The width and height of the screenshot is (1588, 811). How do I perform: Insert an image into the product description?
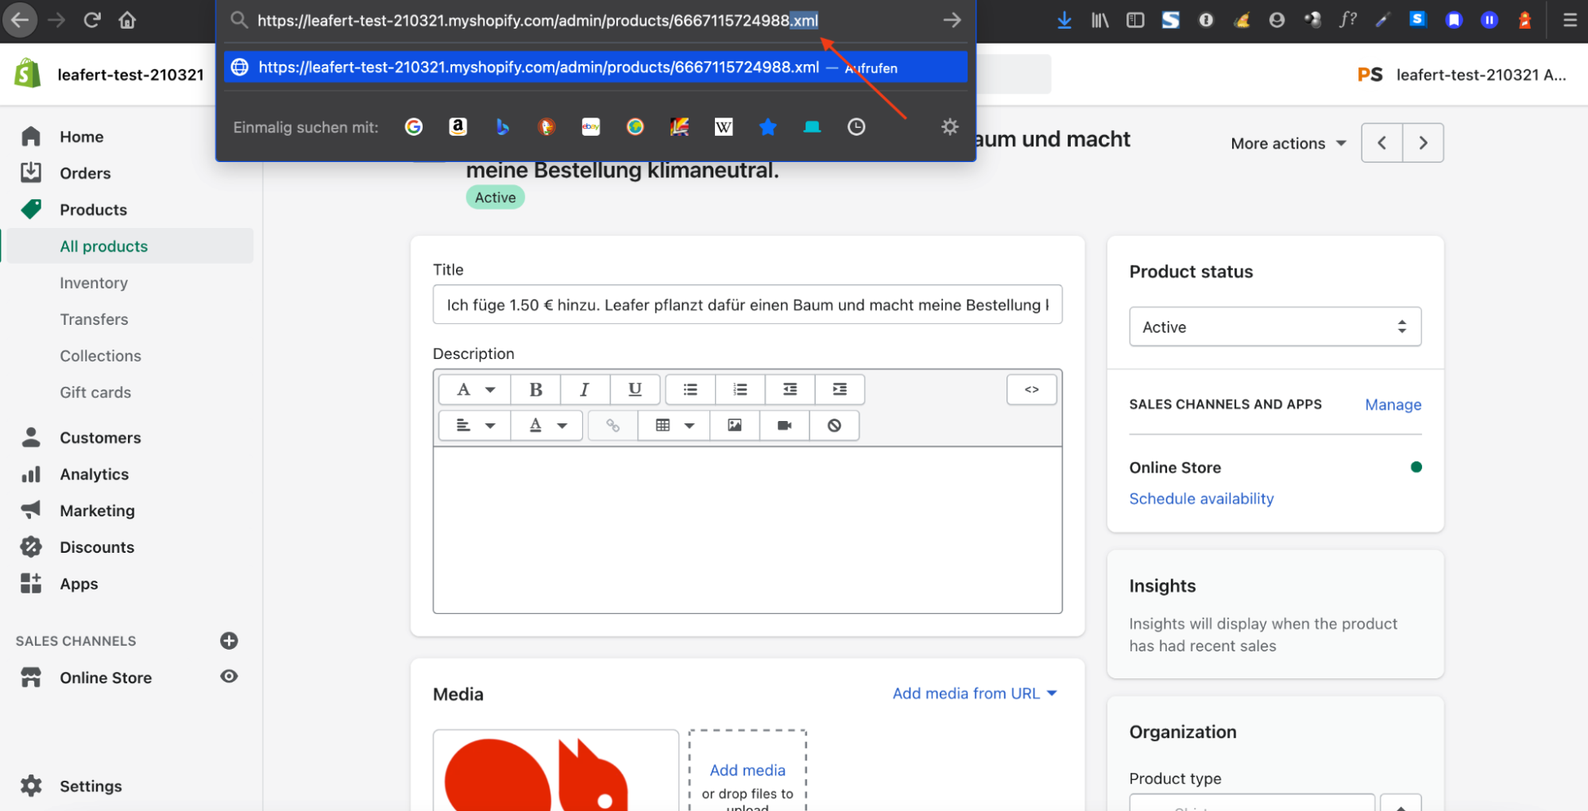(733, 425)
